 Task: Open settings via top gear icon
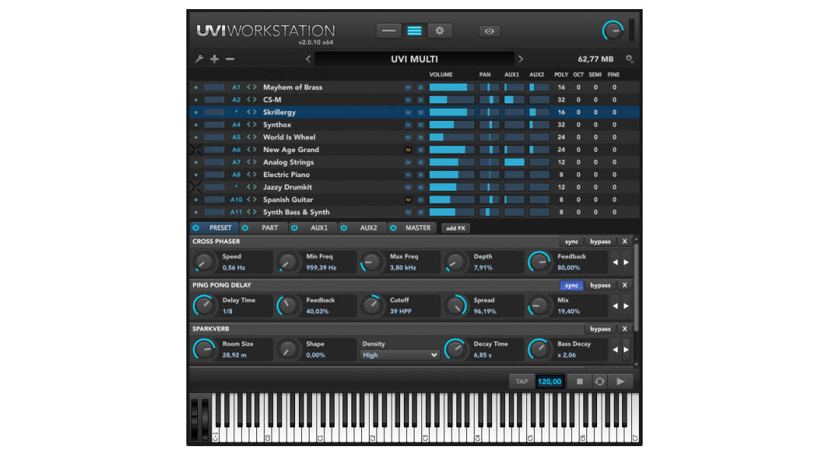pos(440,30)
